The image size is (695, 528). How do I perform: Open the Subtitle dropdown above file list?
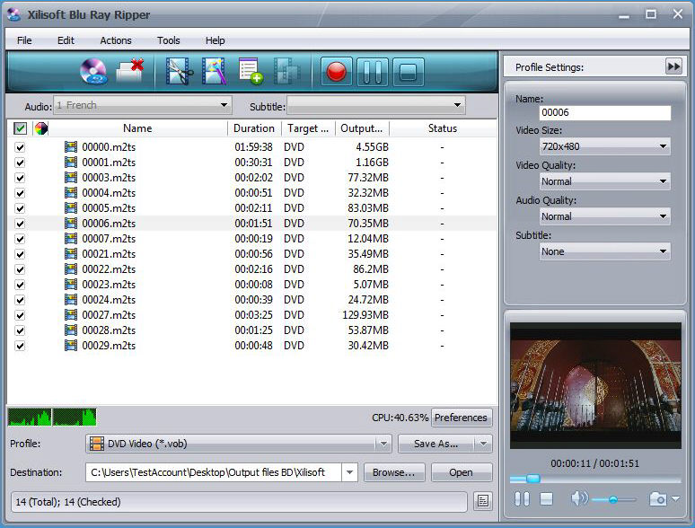[x=376, y=106]
